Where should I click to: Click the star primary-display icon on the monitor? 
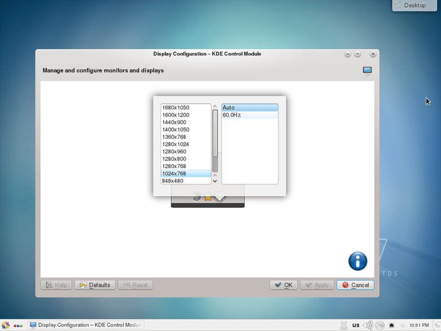(208, 197)
